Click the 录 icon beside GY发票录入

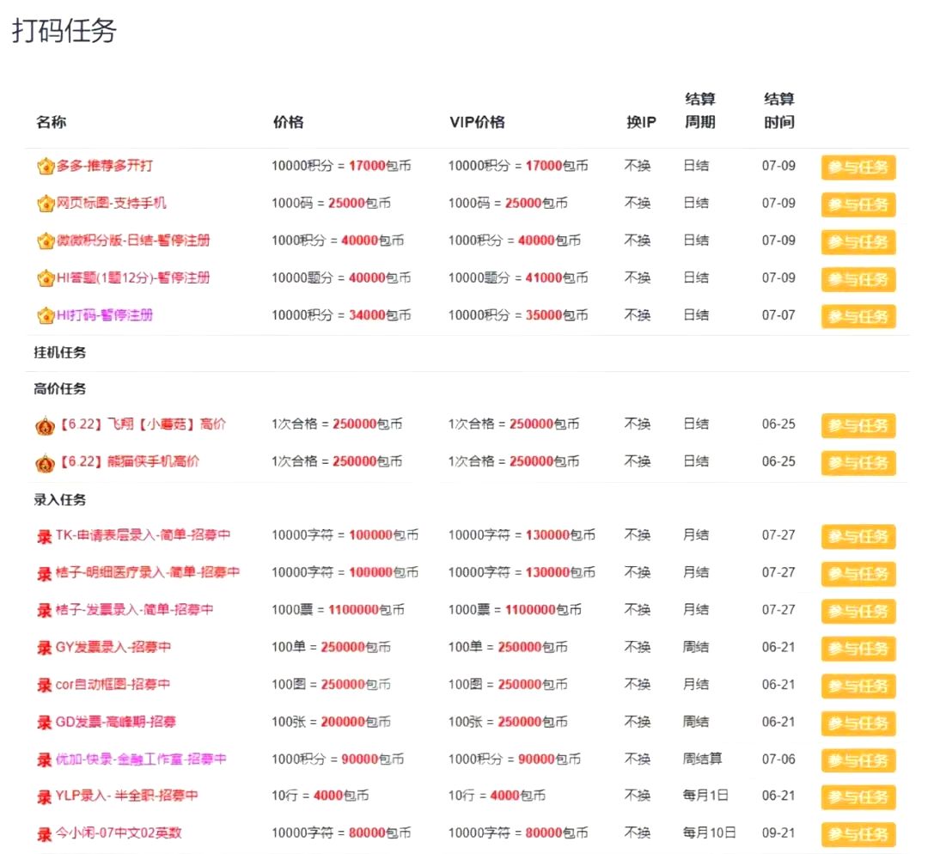(44, 647)
